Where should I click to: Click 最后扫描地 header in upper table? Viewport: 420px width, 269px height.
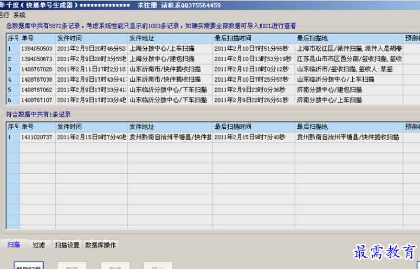click(349, 38)
